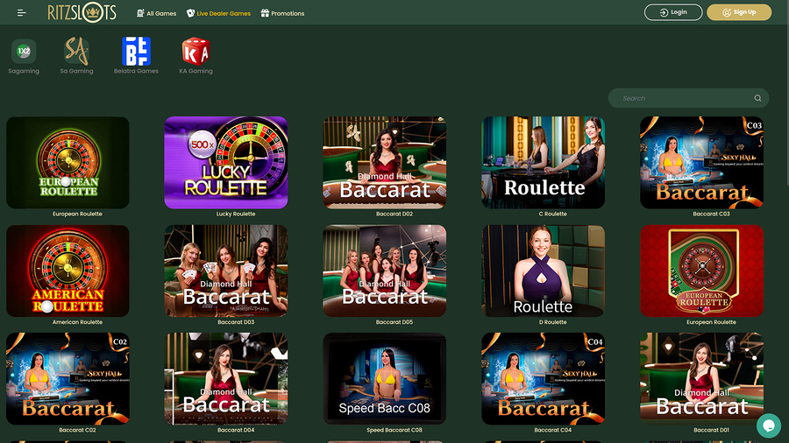Open the Baccarat D04 thumbnail
Viewport: 789px width, 443px height.
[226, 379]
